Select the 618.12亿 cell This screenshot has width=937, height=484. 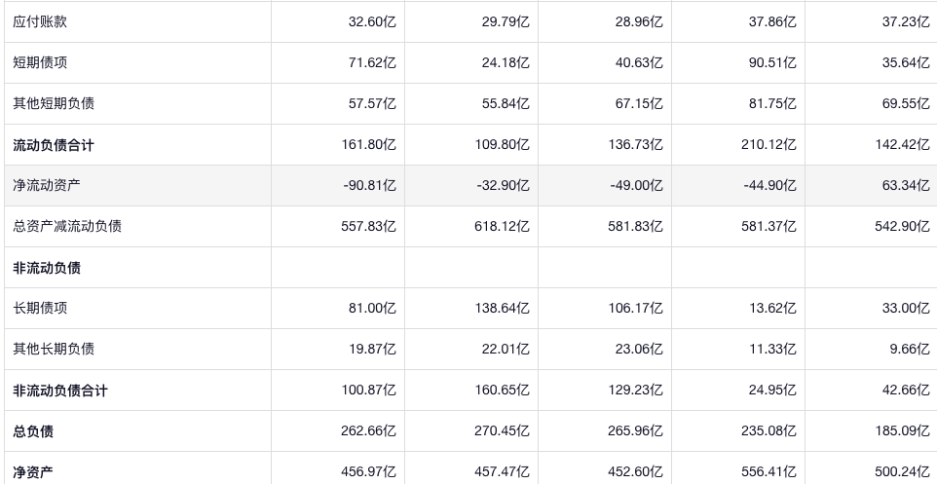click(502, 226)
